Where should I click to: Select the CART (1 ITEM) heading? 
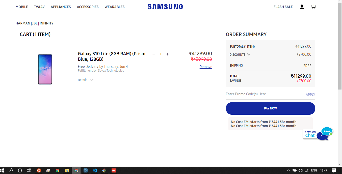[x=35, y=34]
